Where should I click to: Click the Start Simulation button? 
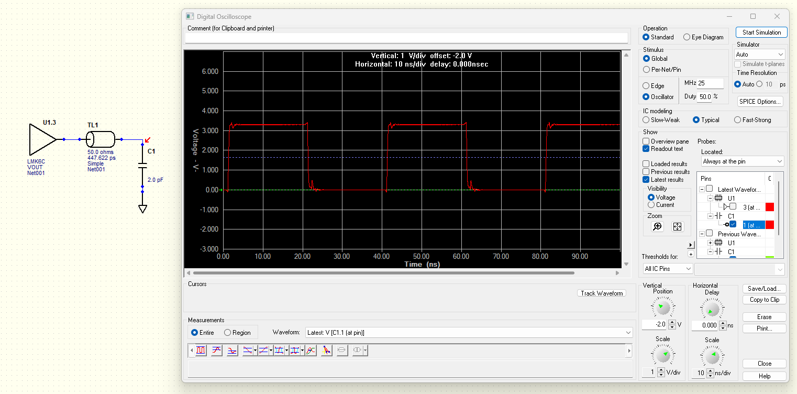point(761,32)
